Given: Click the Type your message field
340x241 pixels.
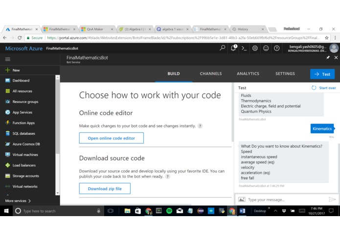Looking at the screenshot, I should [x=287, y=200].
